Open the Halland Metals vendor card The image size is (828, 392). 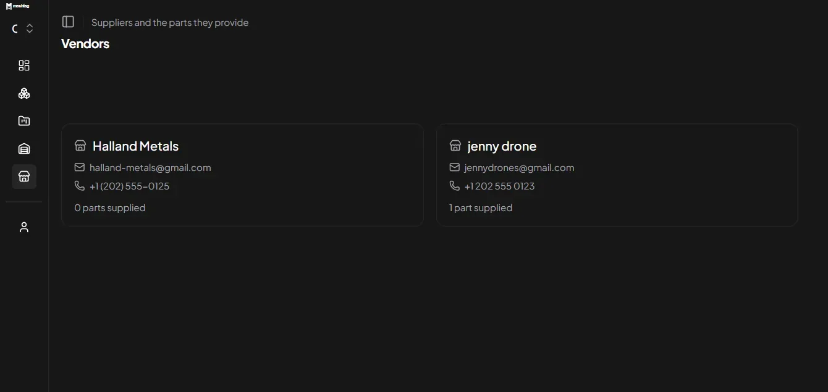click(242, 175)
